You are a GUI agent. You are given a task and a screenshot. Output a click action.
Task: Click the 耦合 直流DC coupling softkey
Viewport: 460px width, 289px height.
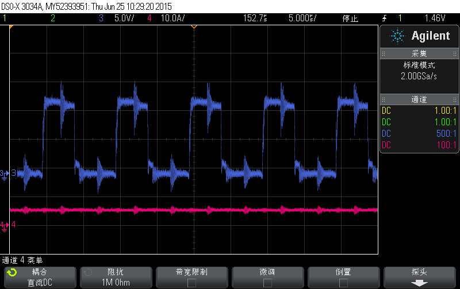click(40, 278)
